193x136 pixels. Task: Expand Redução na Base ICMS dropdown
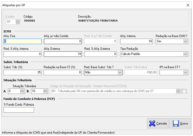coord(185,41)
